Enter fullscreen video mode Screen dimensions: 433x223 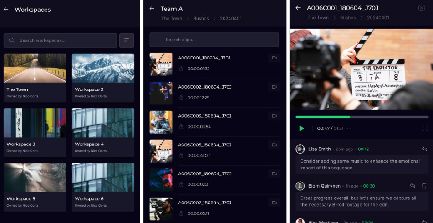425,129
